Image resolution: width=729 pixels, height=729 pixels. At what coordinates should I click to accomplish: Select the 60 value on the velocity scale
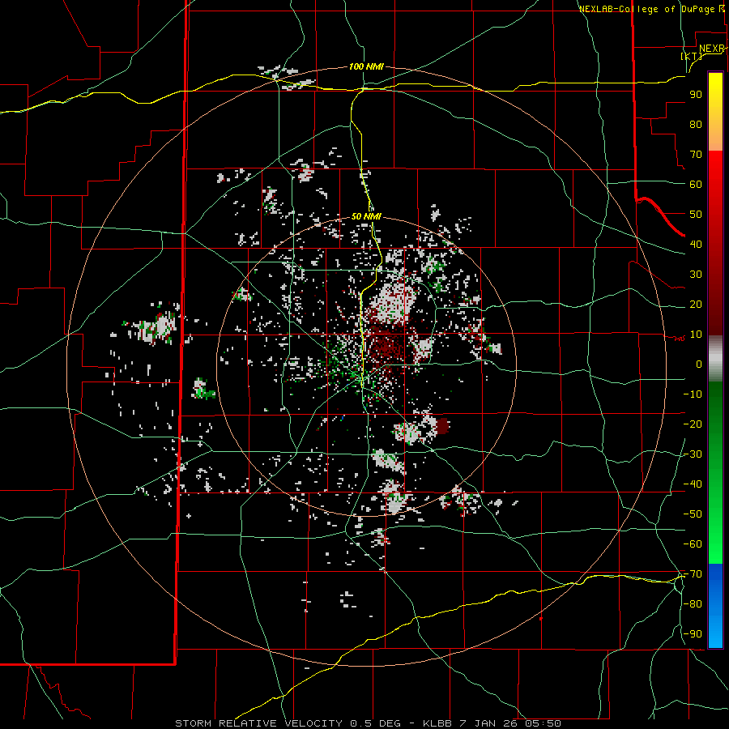(x=696, y=184)
